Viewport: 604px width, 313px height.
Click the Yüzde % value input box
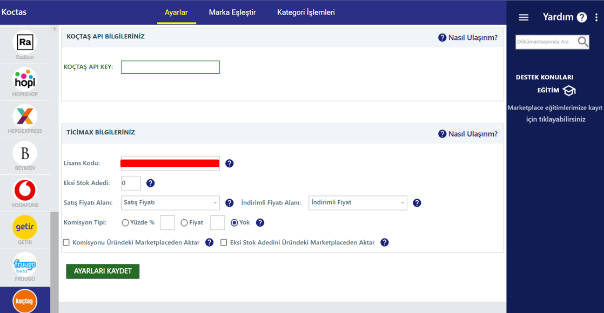point(167,222)
